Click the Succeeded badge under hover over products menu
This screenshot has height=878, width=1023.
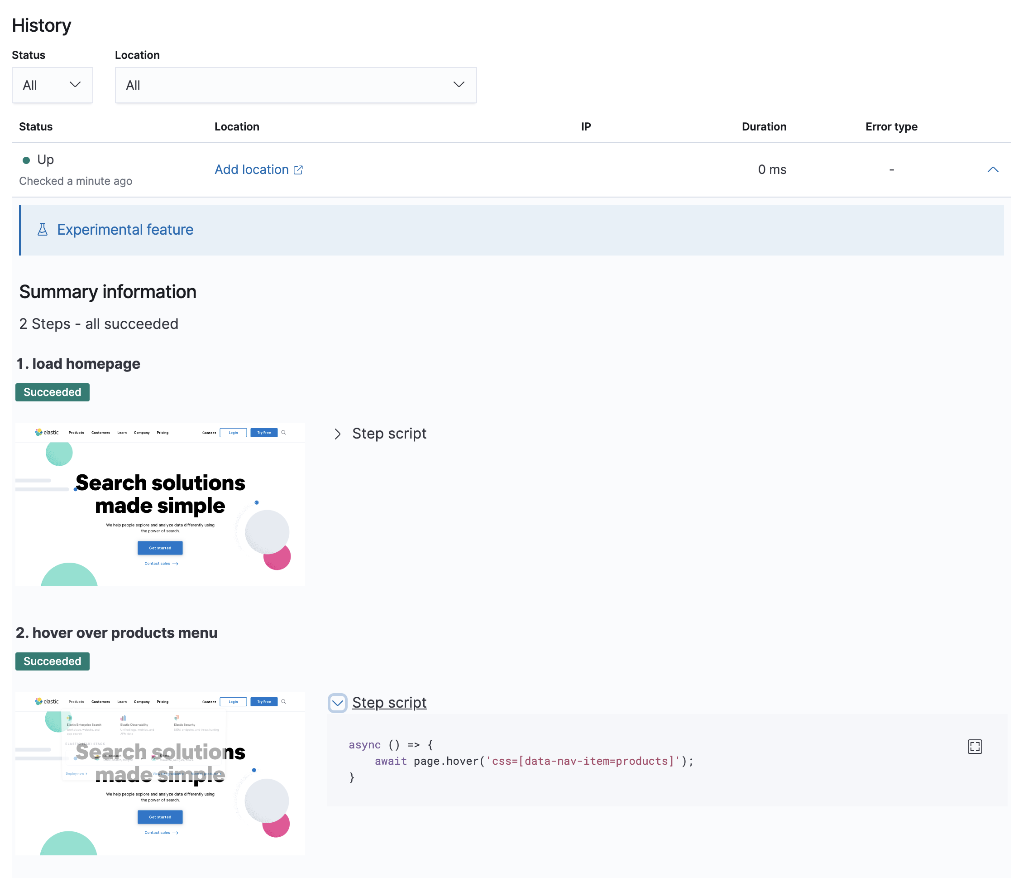53,661
